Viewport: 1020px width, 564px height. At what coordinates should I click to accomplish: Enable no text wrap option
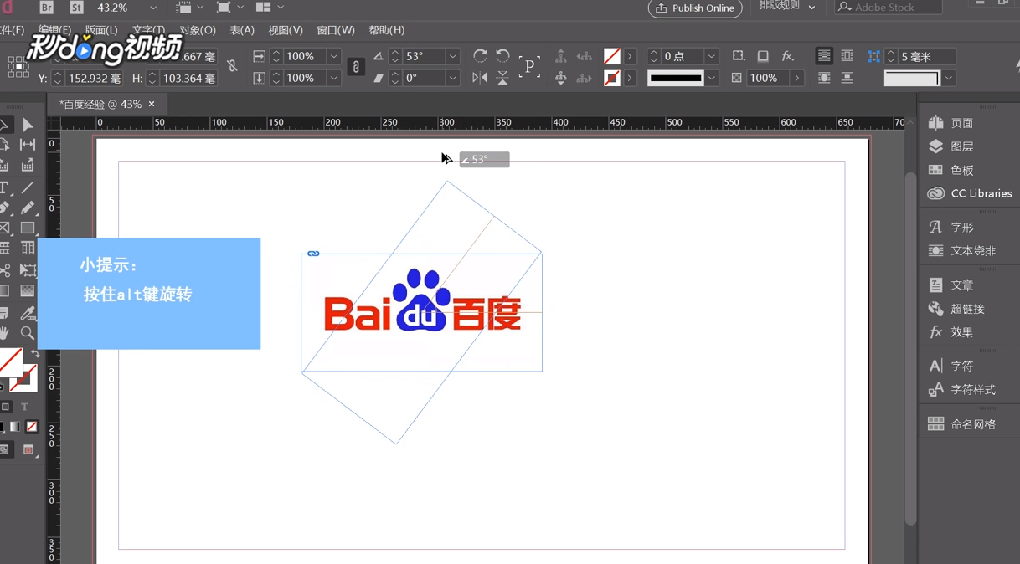824,56
